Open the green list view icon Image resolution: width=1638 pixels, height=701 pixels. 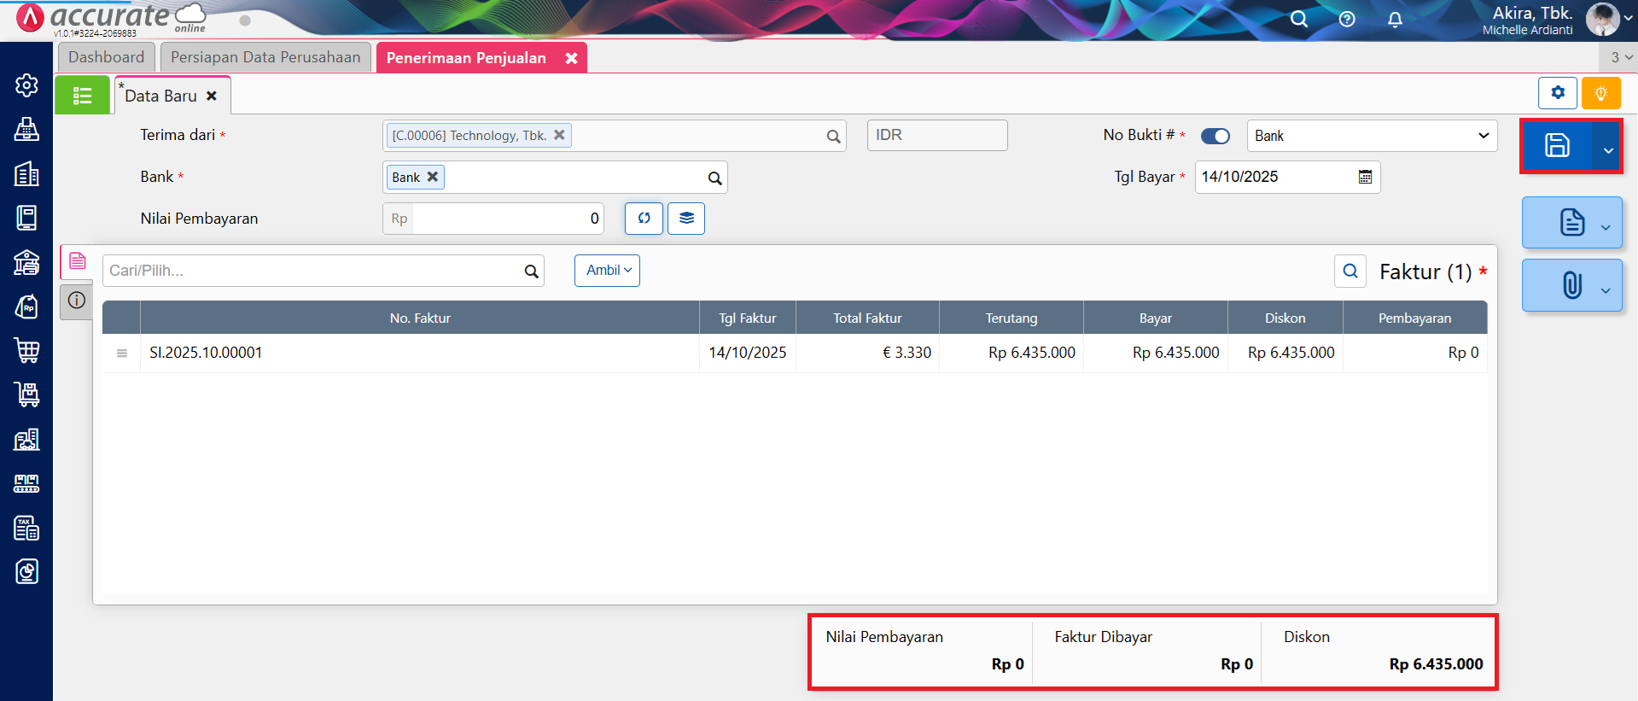[x=82, y=96]
